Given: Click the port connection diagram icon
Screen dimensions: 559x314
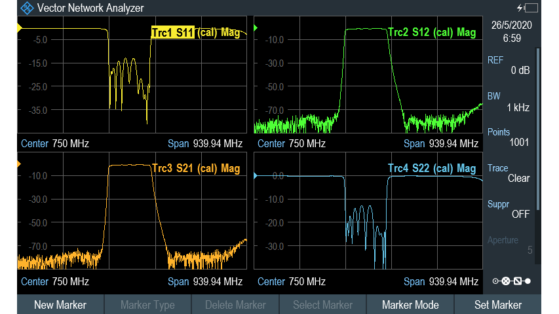Looking at the screenshot, I should point(511,281).
